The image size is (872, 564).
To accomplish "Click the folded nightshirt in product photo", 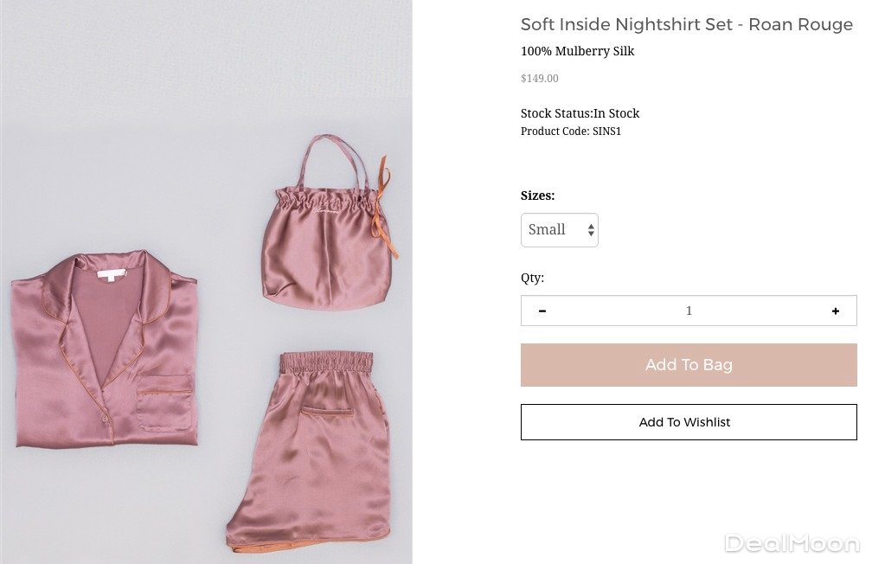I will pos(104,350).
